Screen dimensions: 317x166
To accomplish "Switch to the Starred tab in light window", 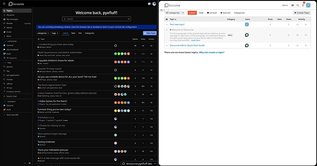I will click(x=225, y=13).
